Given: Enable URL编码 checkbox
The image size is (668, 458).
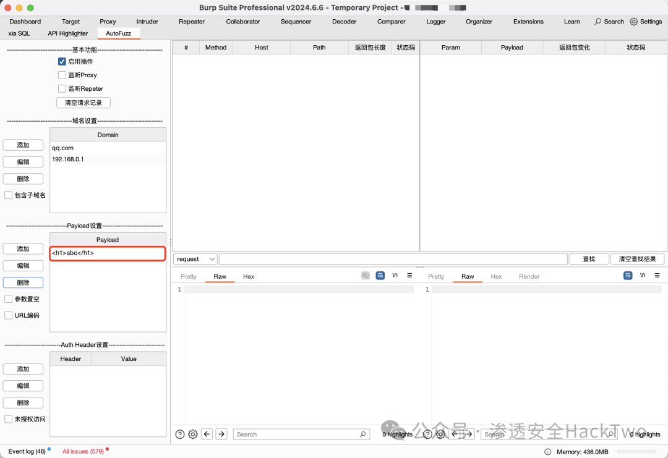Looking at the screenshot, I should click(8, 315).
